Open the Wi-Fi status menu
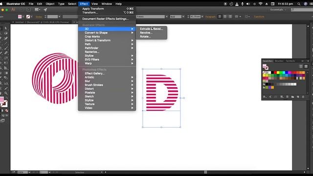This screenshot has width=313, height=176. [260, 4]
